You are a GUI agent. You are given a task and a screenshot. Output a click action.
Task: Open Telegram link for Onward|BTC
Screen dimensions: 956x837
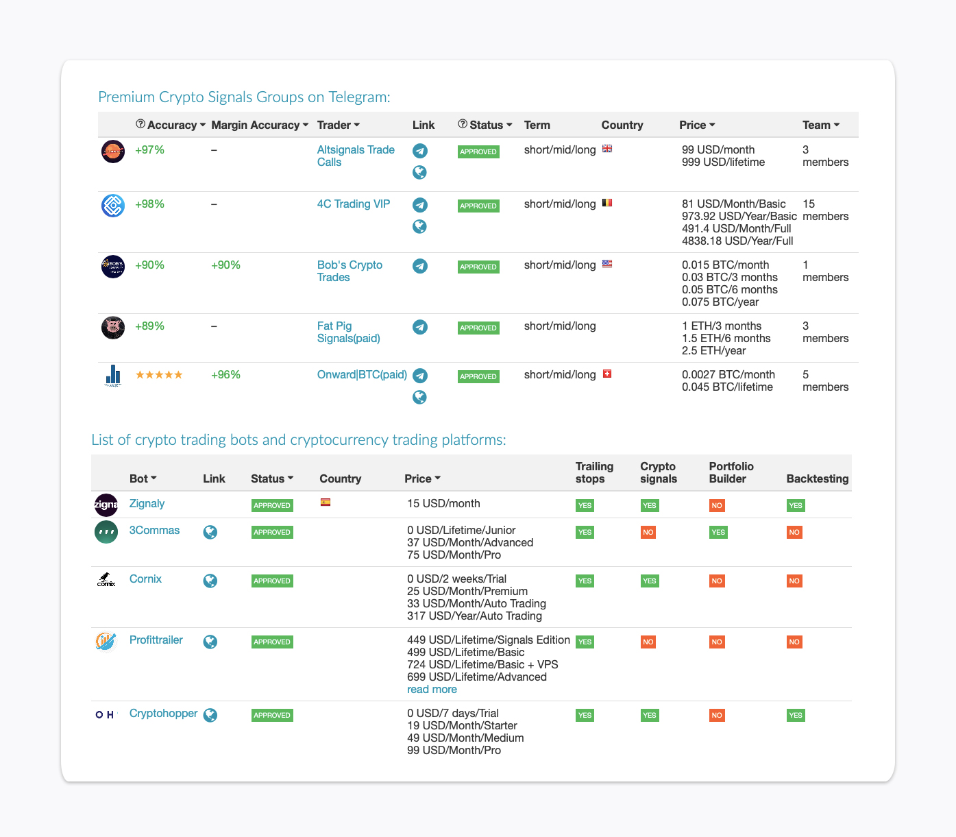click(420, 376)
